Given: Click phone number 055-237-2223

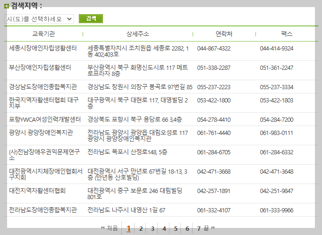Looking at the screenshot, I should (x=214, y=87).
